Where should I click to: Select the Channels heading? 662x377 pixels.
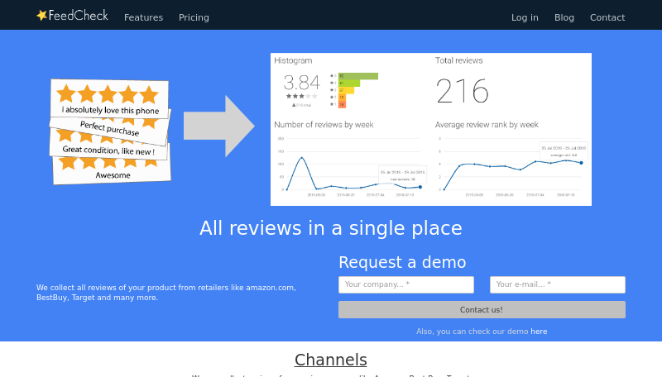(330, 360)
